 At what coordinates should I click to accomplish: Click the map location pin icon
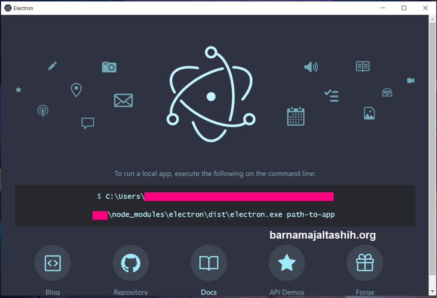point(76,90)
